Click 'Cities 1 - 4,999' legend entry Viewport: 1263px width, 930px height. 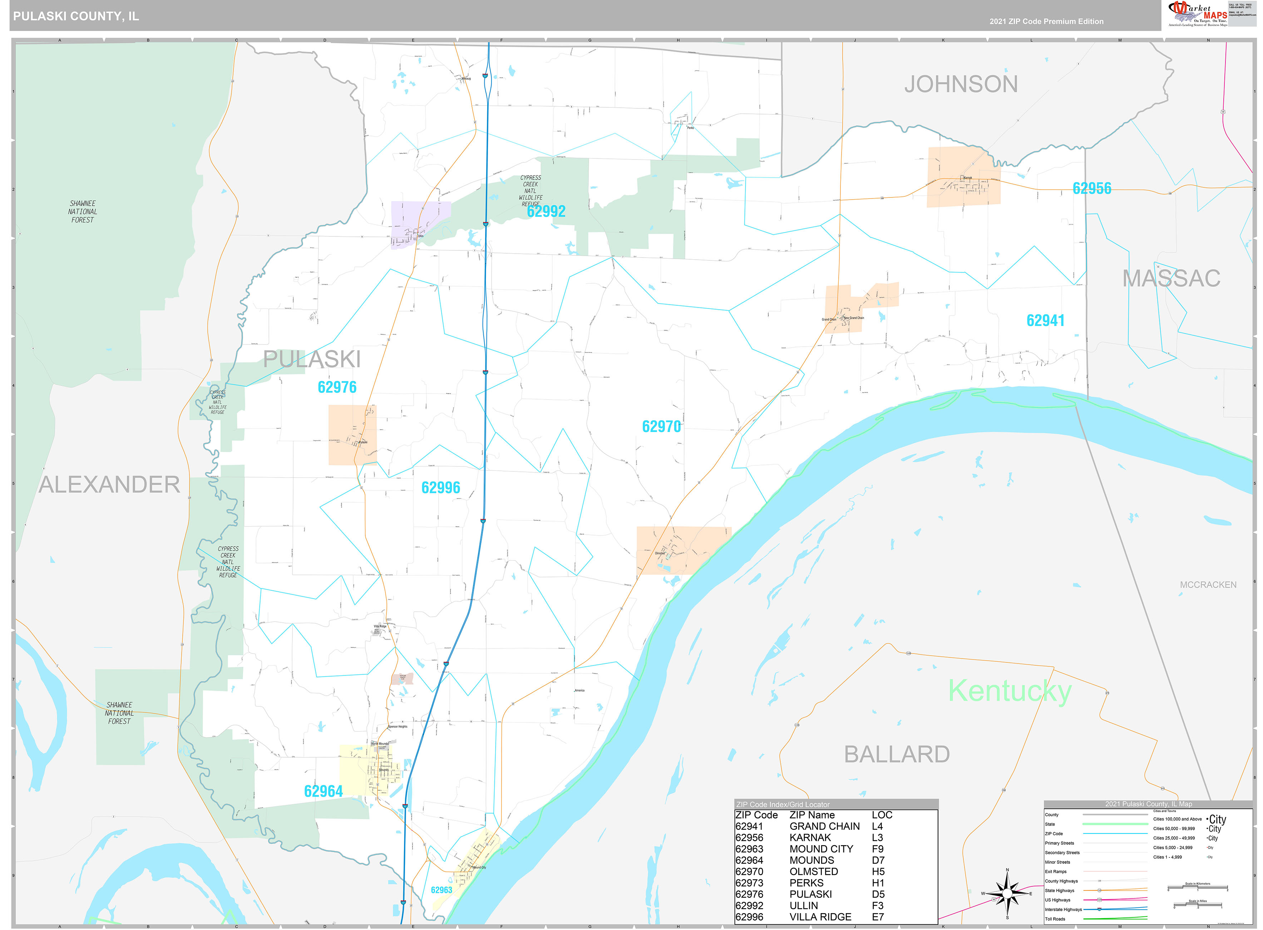click(x=1167, y=857)
